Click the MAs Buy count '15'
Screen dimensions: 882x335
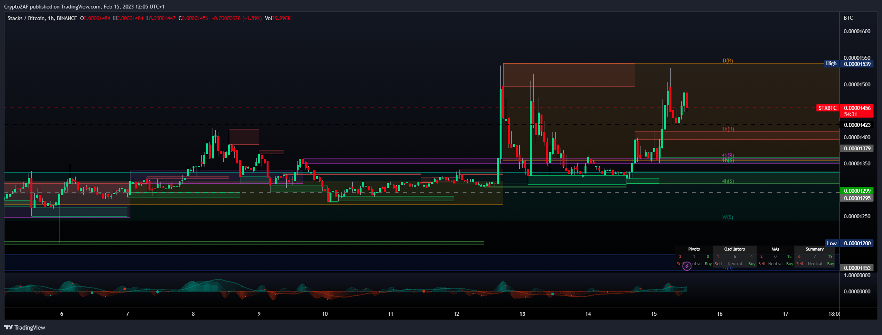click(789, 256)
